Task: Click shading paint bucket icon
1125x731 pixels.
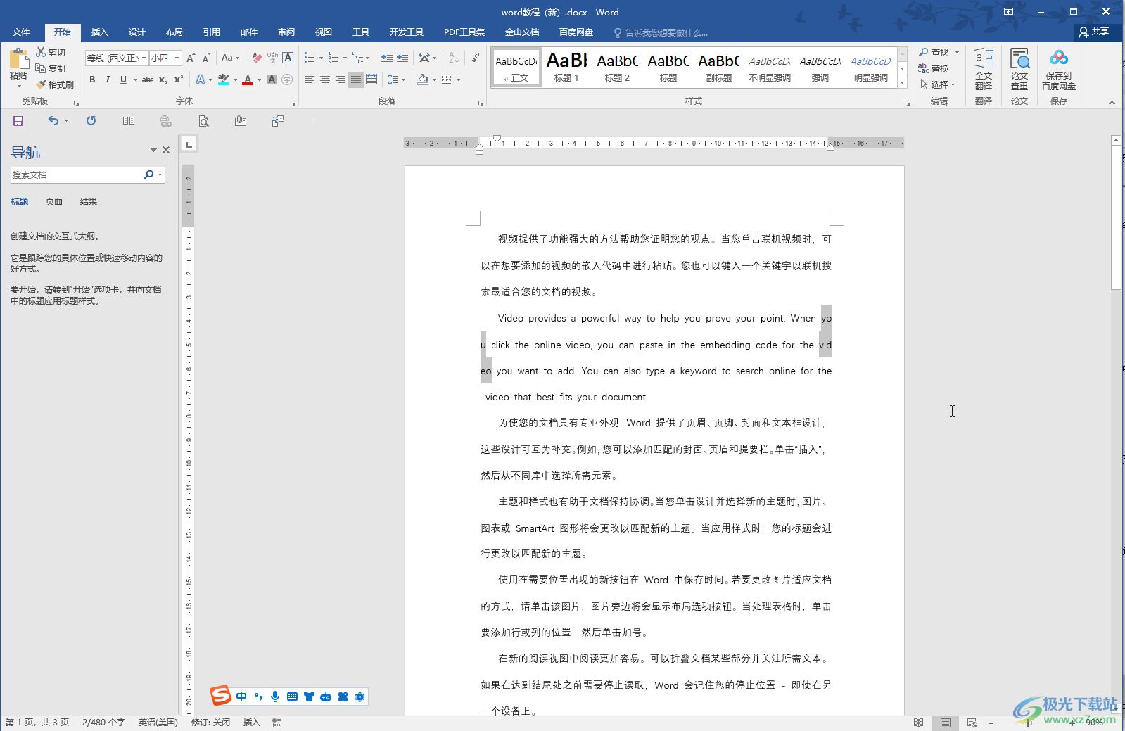Action: [x=422, y=80]
